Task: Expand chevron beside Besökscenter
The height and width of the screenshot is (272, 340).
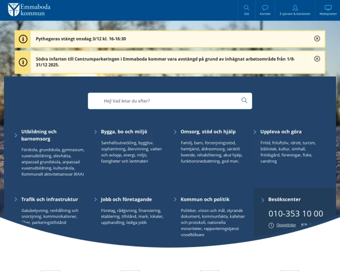Action: tap(263, 200)
